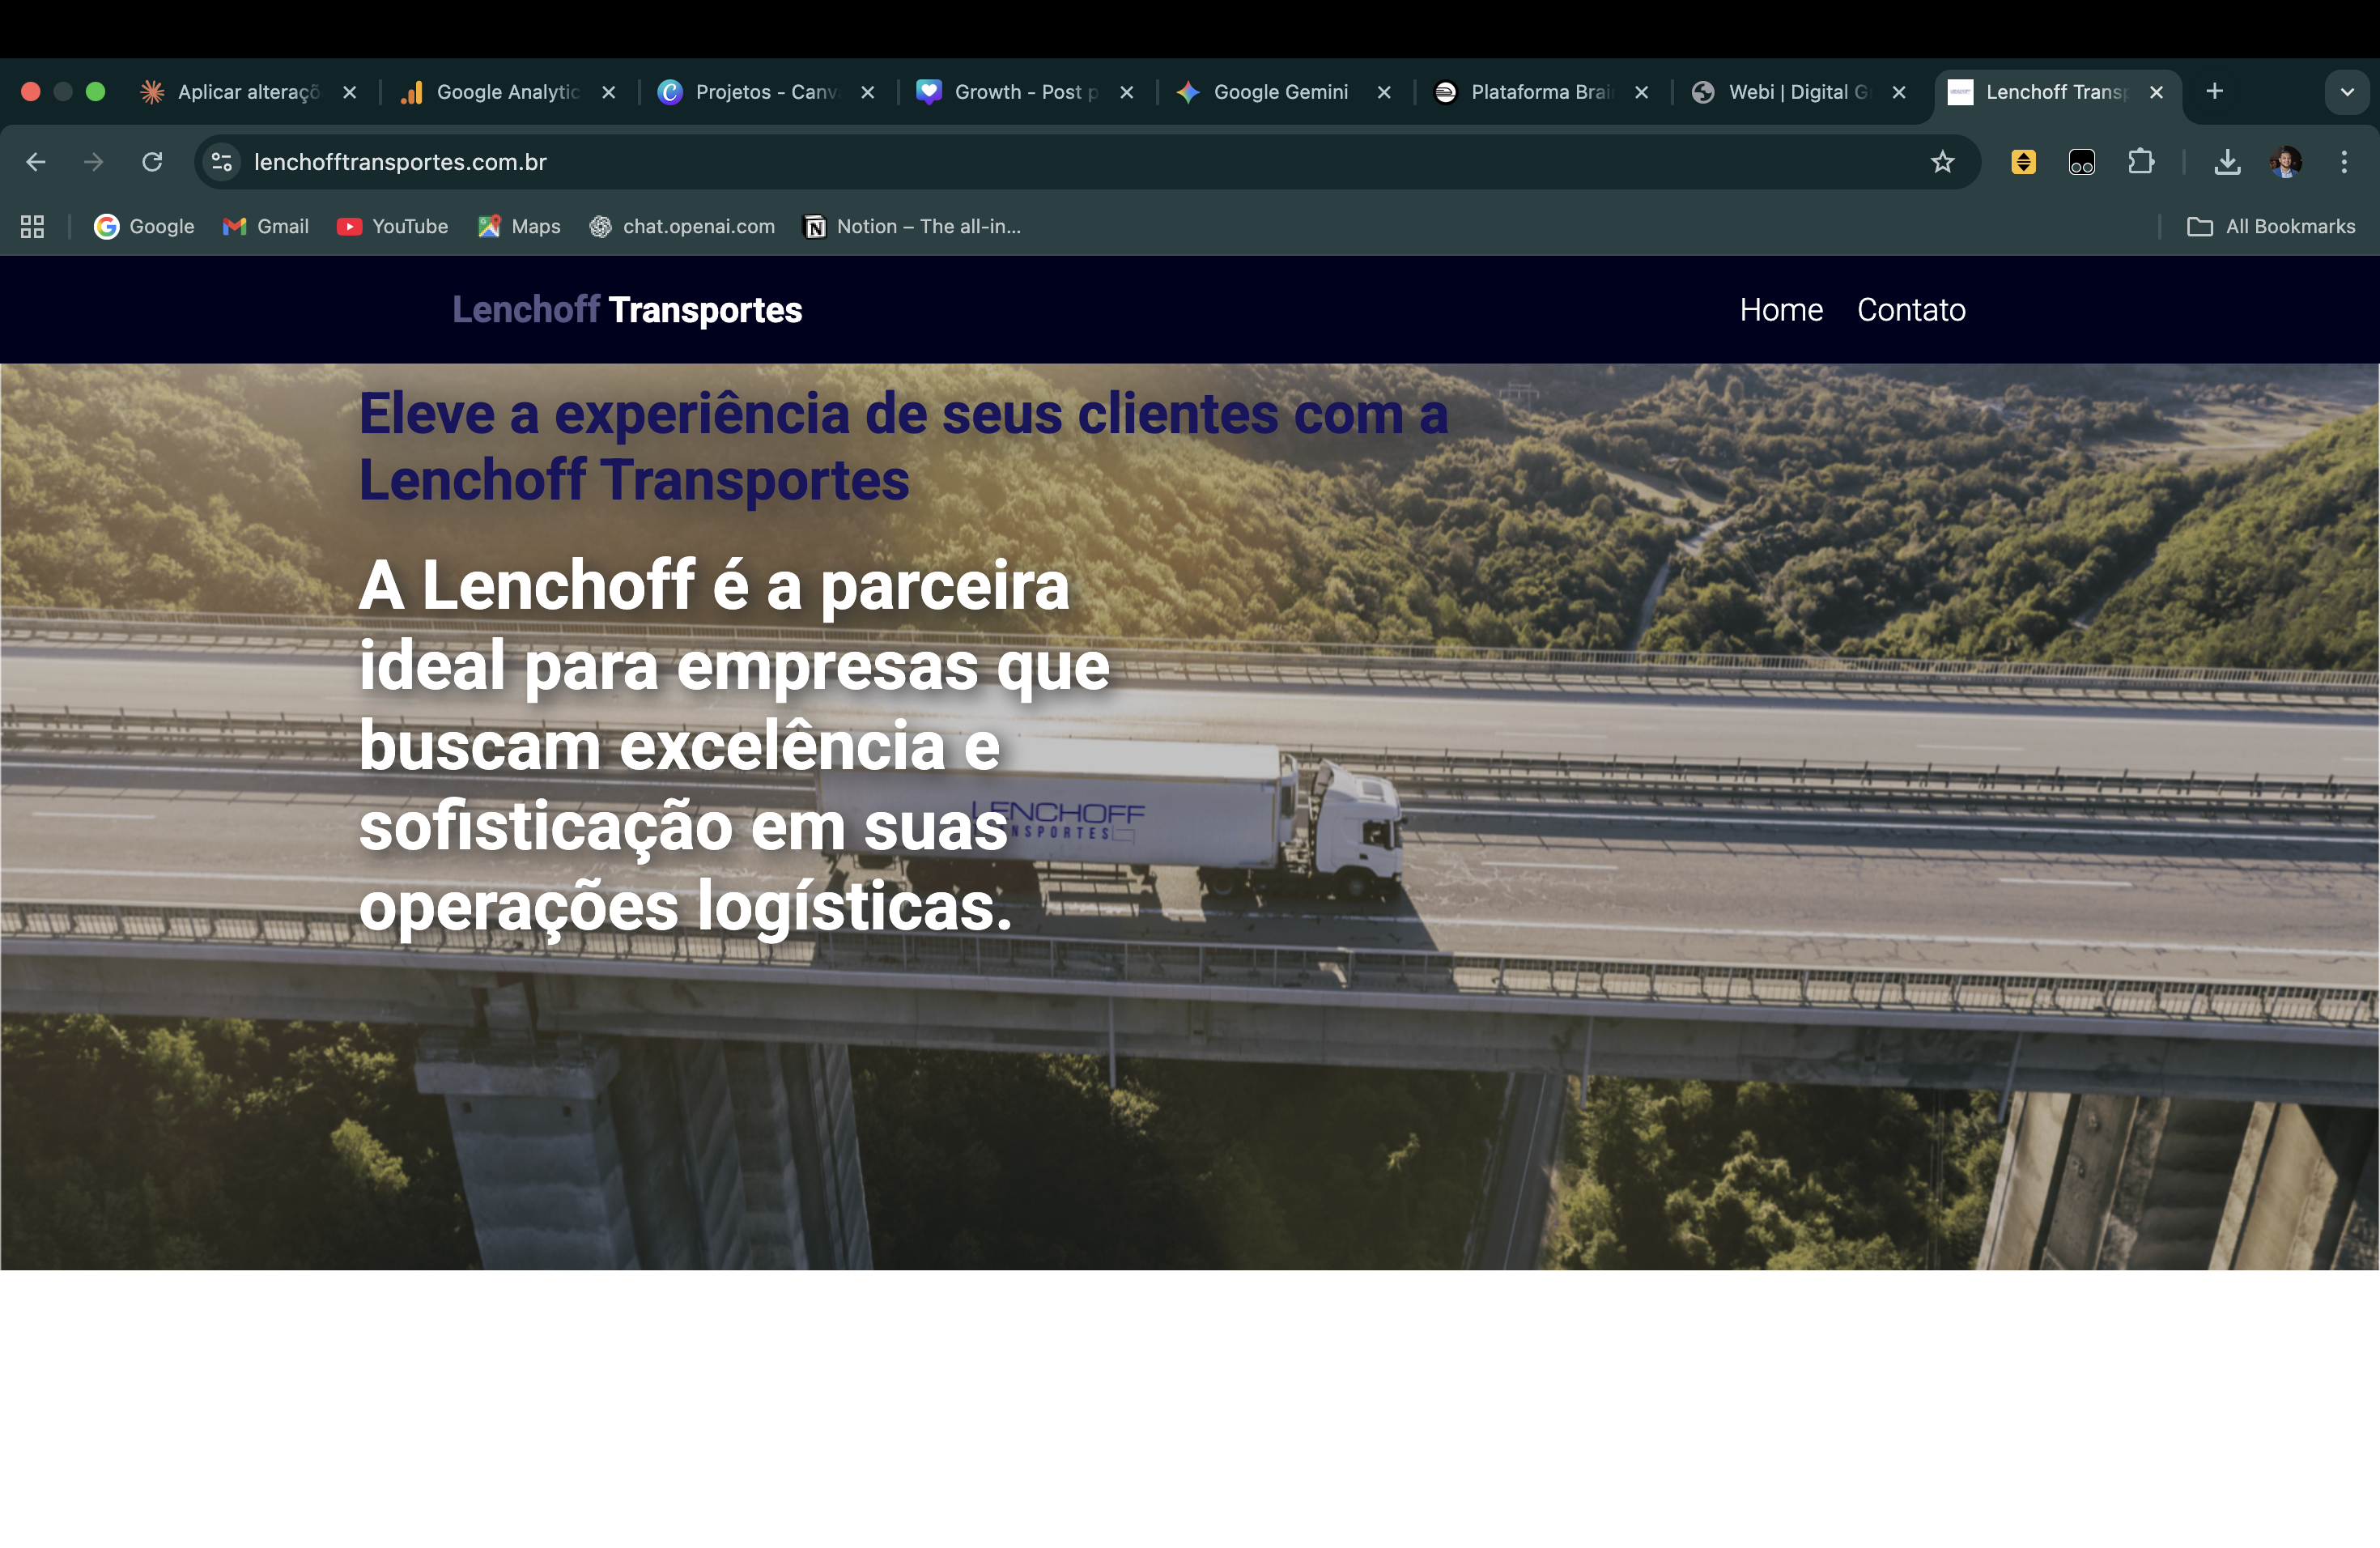Open the All Bookmarks folder
The image size is (2380, 1548).
[2271, 227]
